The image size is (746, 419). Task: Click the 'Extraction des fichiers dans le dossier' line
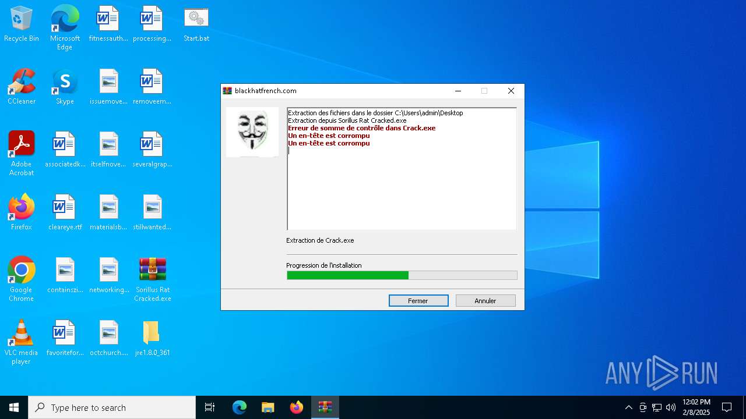[375, 113]
